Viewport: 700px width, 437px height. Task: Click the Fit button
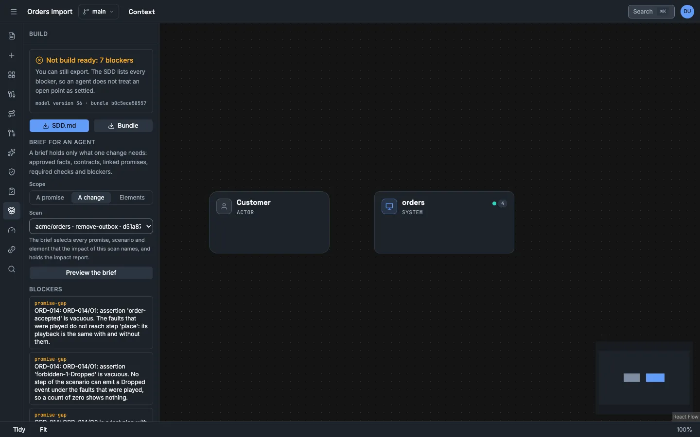click(x=43, y=430)
